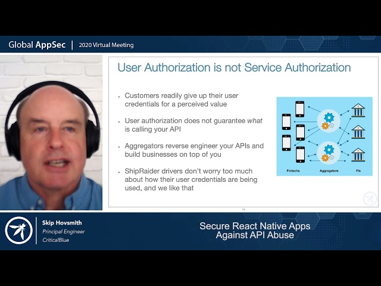Click the middle bank building icon in the diagram
The height and width of the screenshot is (286, 381).
coord(358,132)
